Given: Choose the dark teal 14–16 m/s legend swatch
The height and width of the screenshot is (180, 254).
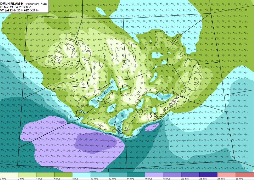Looking at the screenshot, I should coord(136,175).
